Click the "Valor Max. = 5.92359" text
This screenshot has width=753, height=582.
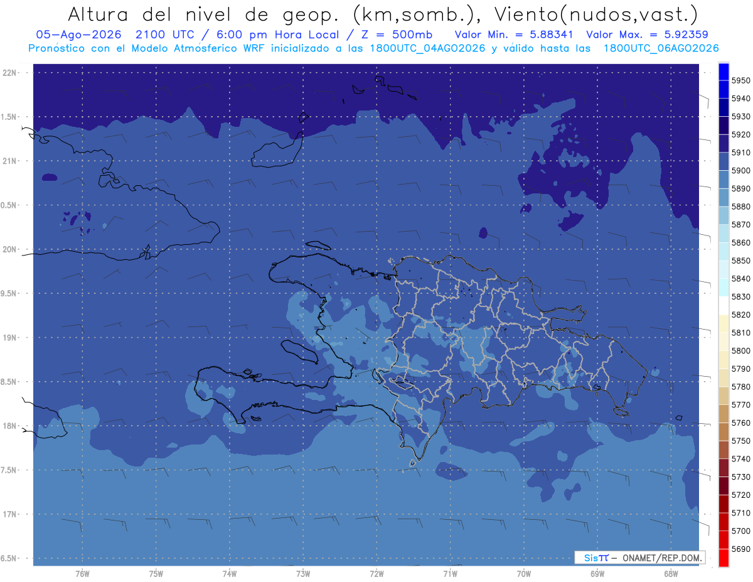[x=647, y=35]
